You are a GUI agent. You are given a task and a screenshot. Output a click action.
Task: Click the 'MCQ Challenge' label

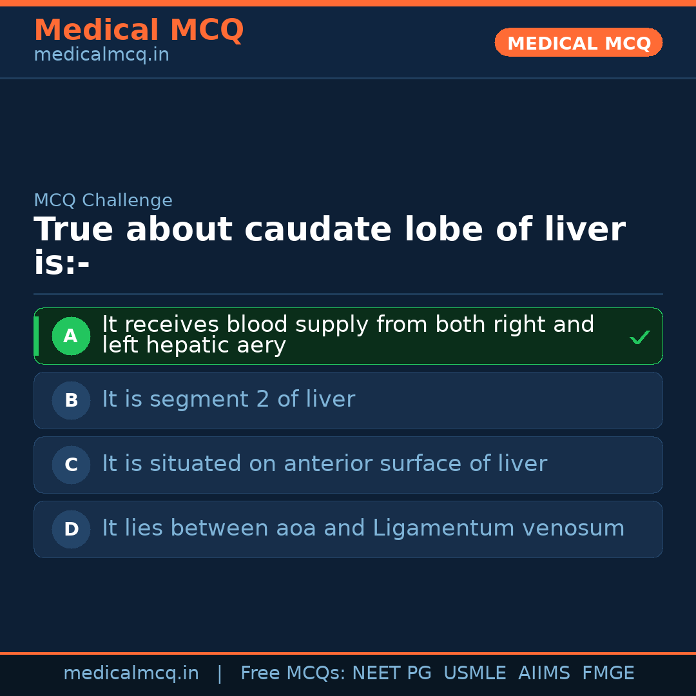coord(103,200)
